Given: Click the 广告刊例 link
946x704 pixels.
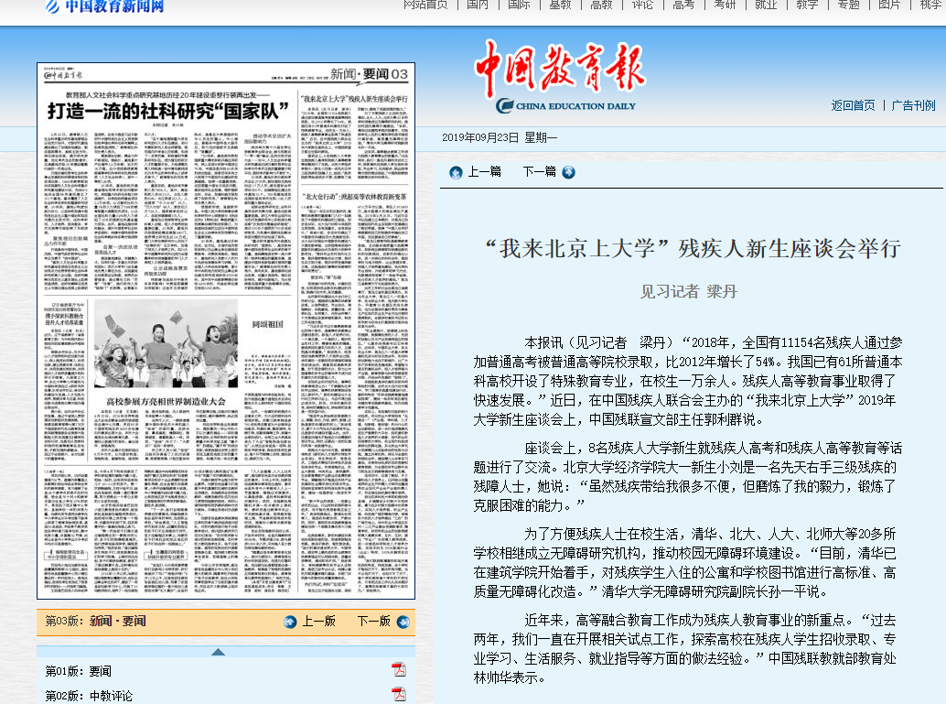Looking at the screenshot, I should [x=913, y=105].
